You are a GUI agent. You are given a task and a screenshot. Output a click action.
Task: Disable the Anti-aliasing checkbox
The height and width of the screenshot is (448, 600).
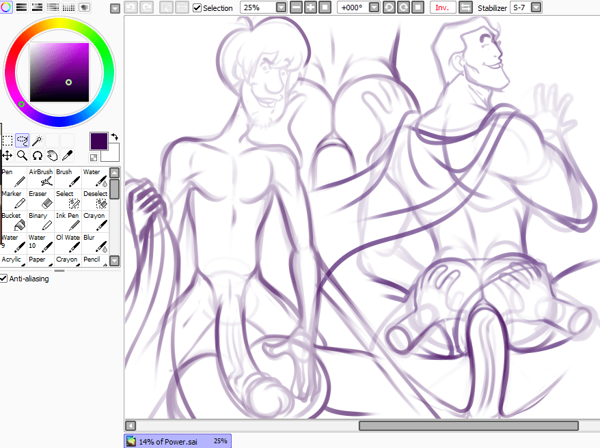[x=4, y=279]
